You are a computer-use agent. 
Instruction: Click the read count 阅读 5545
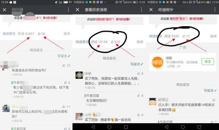click(x=172, y=36)
